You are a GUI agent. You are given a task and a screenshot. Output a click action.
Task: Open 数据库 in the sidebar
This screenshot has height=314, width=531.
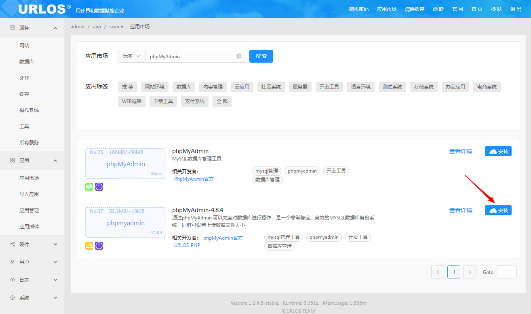[x=27, y=62]
